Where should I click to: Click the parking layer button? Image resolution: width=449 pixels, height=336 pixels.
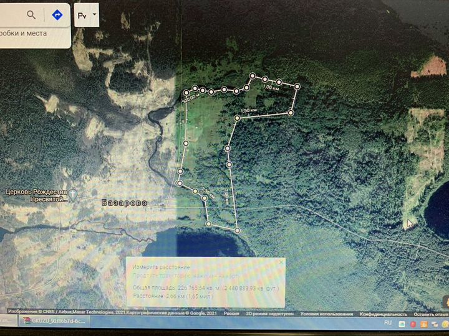[x=82, y=14]
